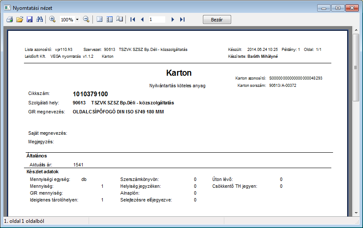
Task: Click the vertical scrollbar thumb
Action: click(x=356, y=68)
